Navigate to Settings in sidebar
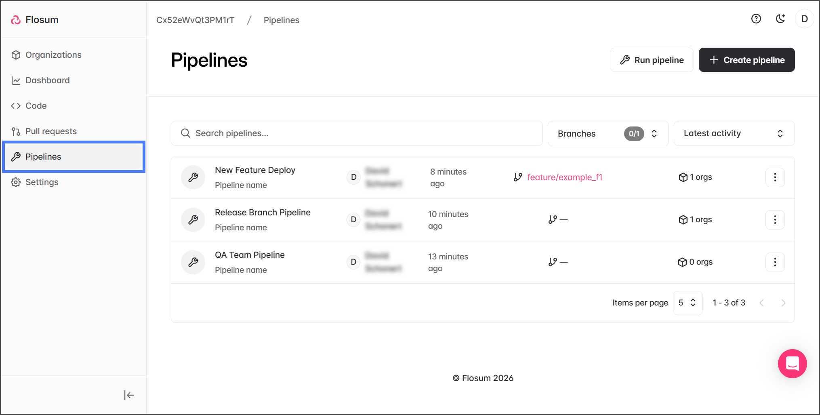 [42, 182]
